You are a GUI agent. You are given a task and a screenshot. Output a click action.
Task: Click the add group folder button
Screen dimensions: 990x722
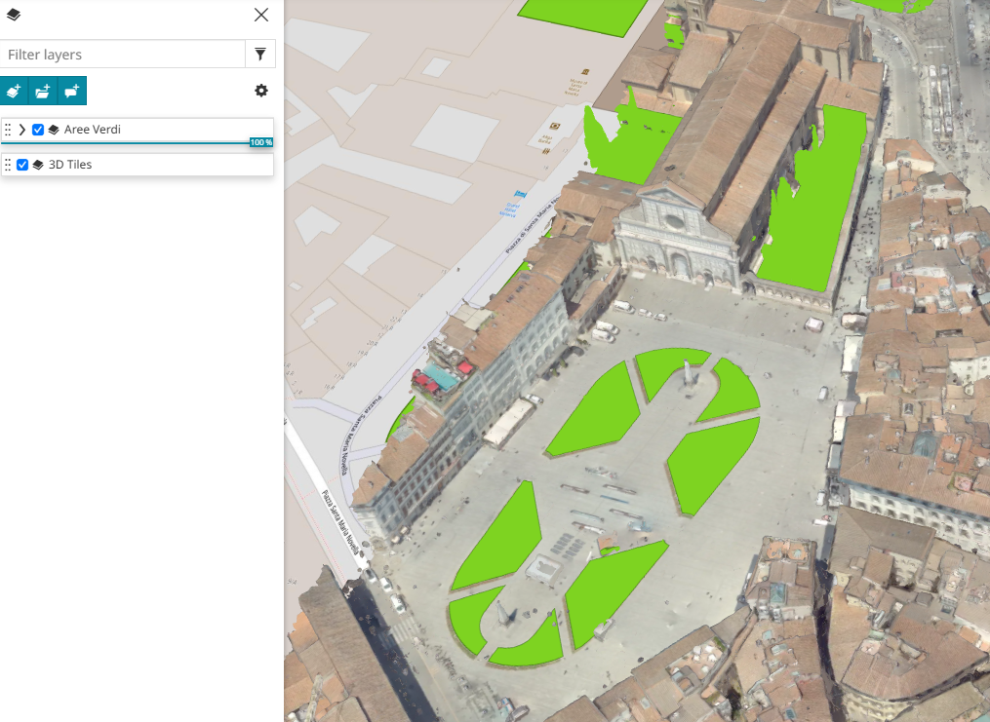[43, 91]
